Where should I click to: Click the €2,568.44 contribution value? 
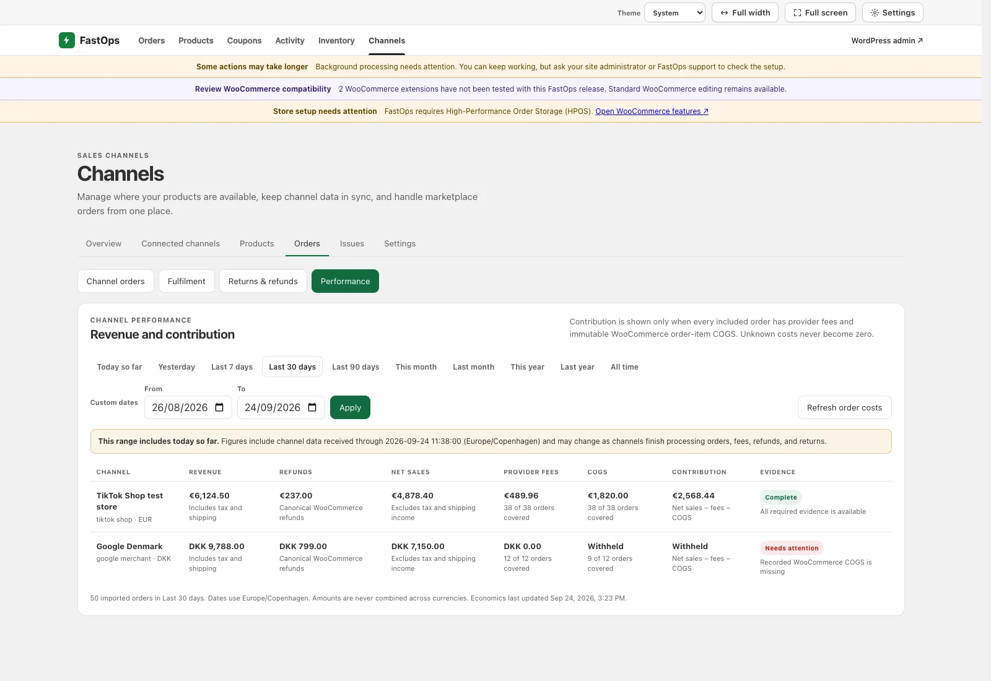[x=693, y=496]
